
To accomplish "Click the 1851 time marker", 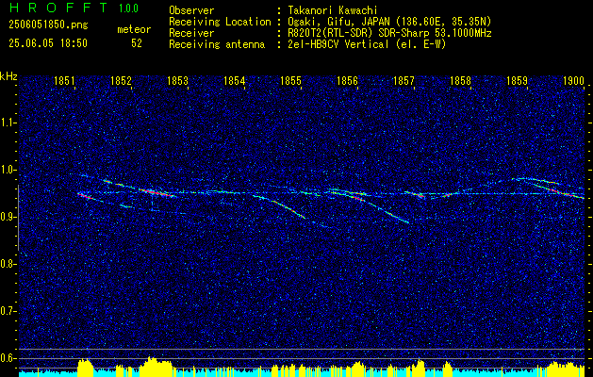I will [65, 81].
